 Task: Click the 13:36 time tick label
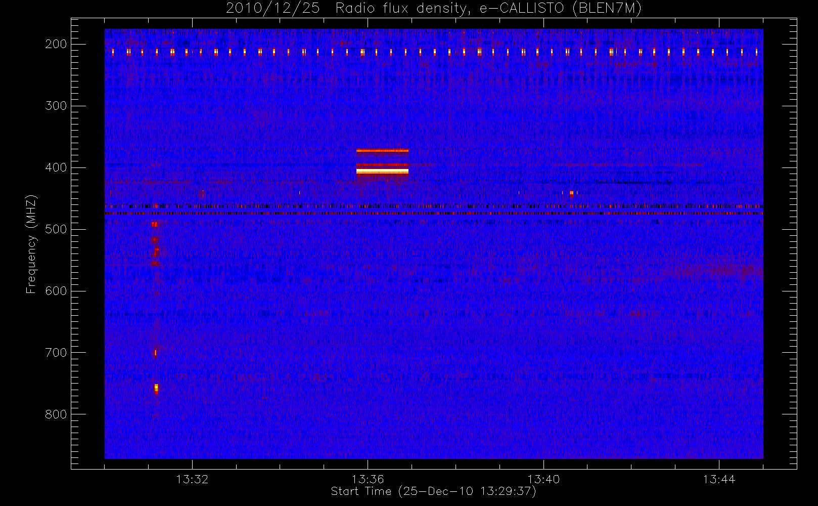click(368, 479)
